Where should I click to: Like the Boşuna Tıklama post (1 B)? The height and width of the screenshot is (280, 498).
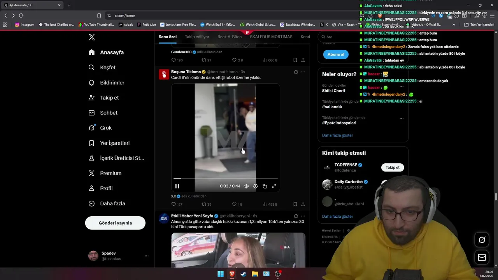point(237,204)
